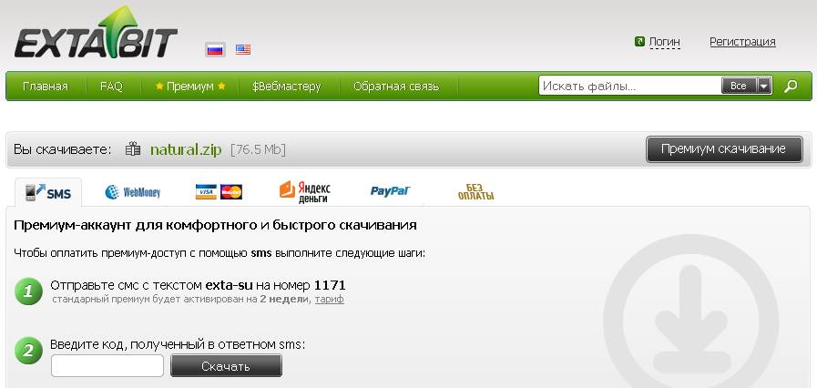Open the Без оплаты free tab

[475, 192]
